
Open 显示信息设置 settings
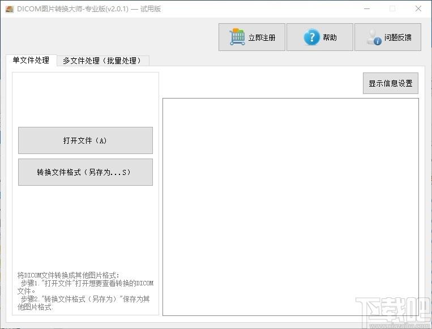pyautogui.click(x=391, y=83)
